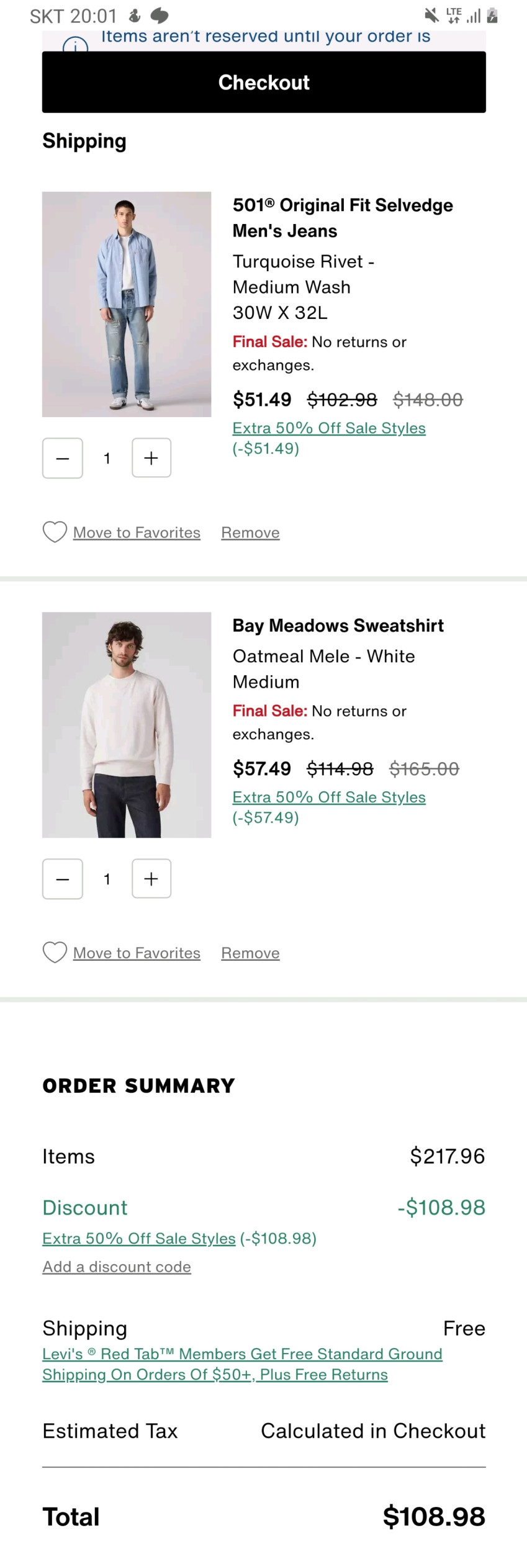
Task: Tap the info icon beside reservation notice
Action: tap(75, 45)
